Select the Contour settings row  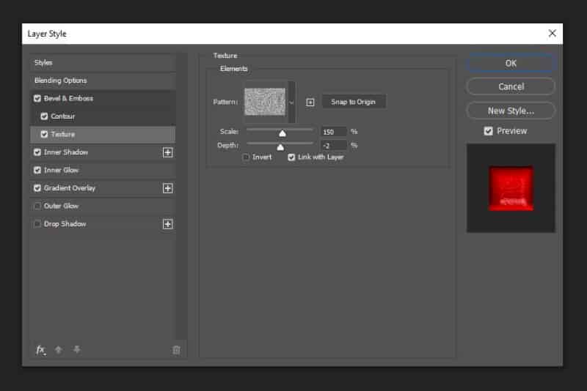103,116
